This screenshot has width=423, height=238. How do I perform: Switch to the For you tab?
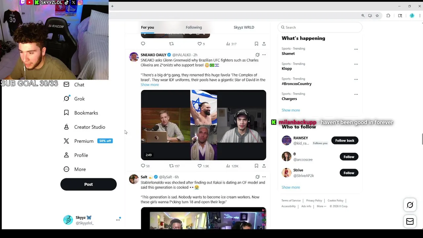(x=147, y=27)
